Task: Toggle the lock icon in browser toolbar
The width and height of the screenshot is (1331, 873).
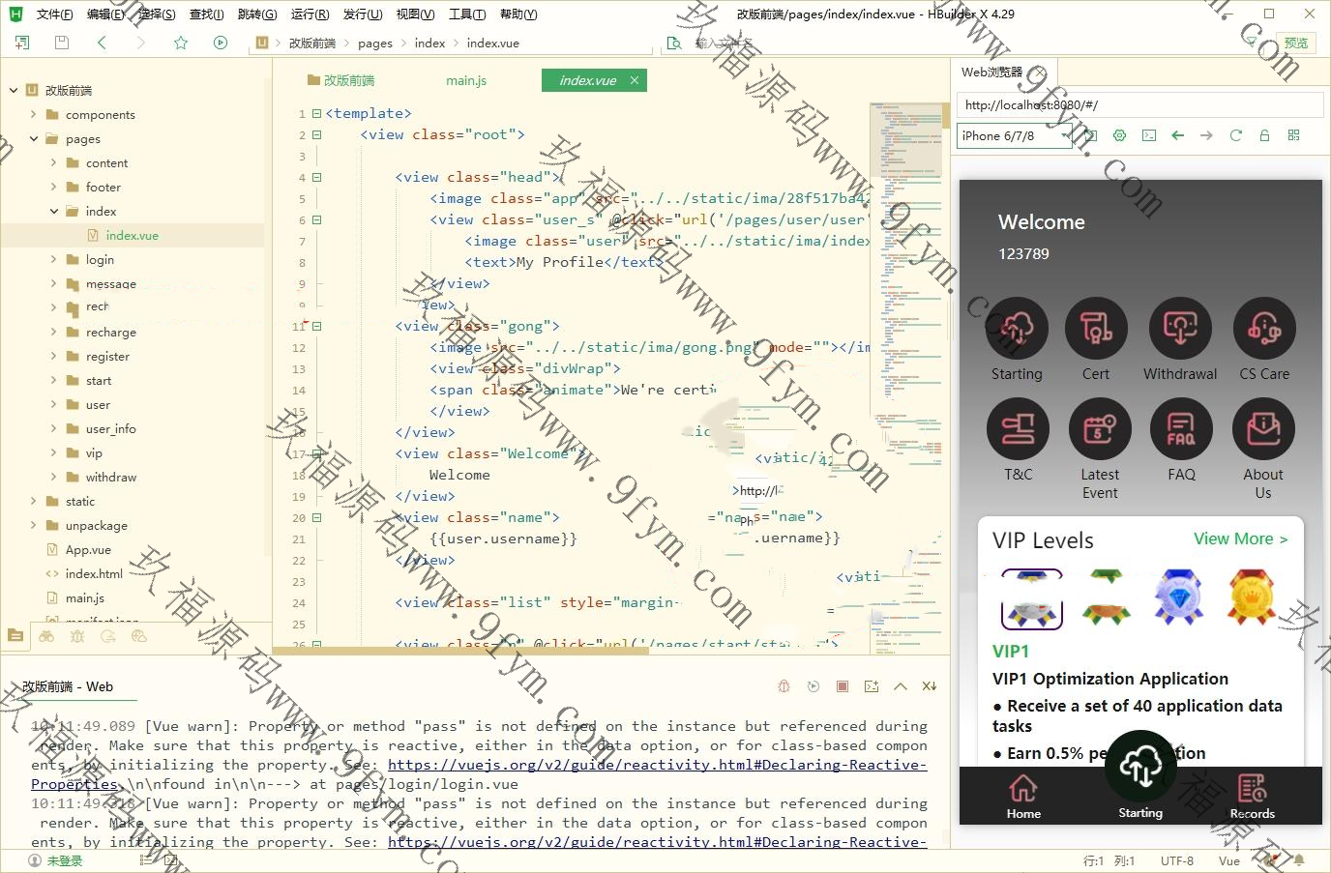Action: [x=1264, y=135]
